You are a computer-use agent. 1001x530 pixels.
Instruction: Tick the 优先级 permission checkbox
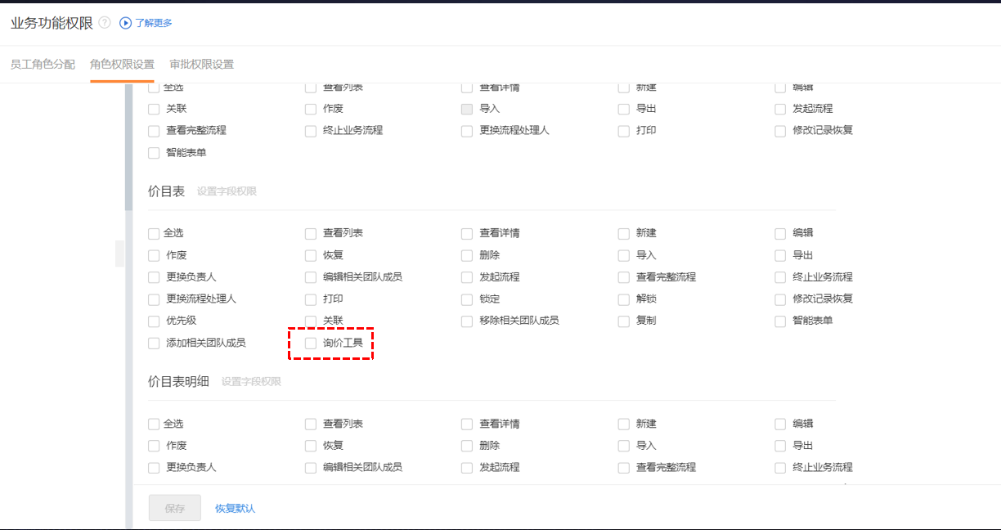click(x=154, y=321)
